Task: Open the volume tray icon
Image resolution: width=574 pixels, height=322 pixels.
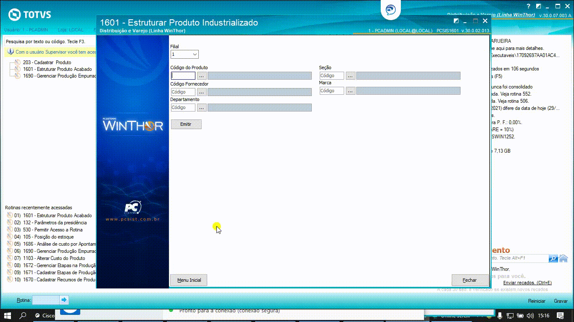Action: (x=530, y=315)
